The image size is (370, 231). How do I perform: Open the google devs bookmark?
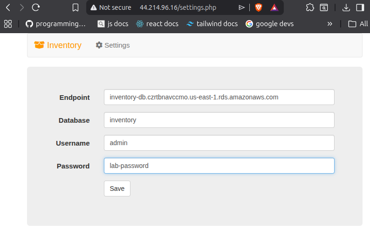[x=269, y=24]
